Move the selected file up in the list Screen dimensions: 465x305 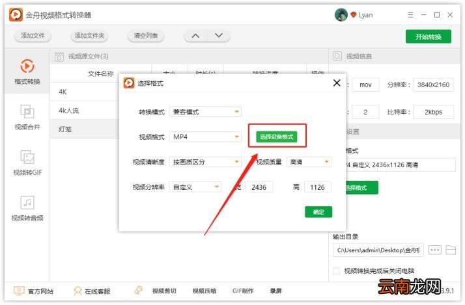pyautogui.click(x=195, y=36)
